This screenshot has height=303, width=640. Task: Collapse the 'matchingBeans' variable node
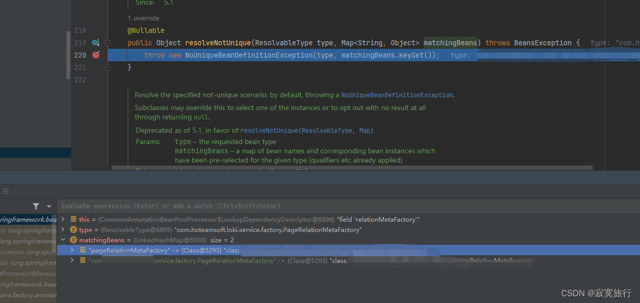pos(63,240)
